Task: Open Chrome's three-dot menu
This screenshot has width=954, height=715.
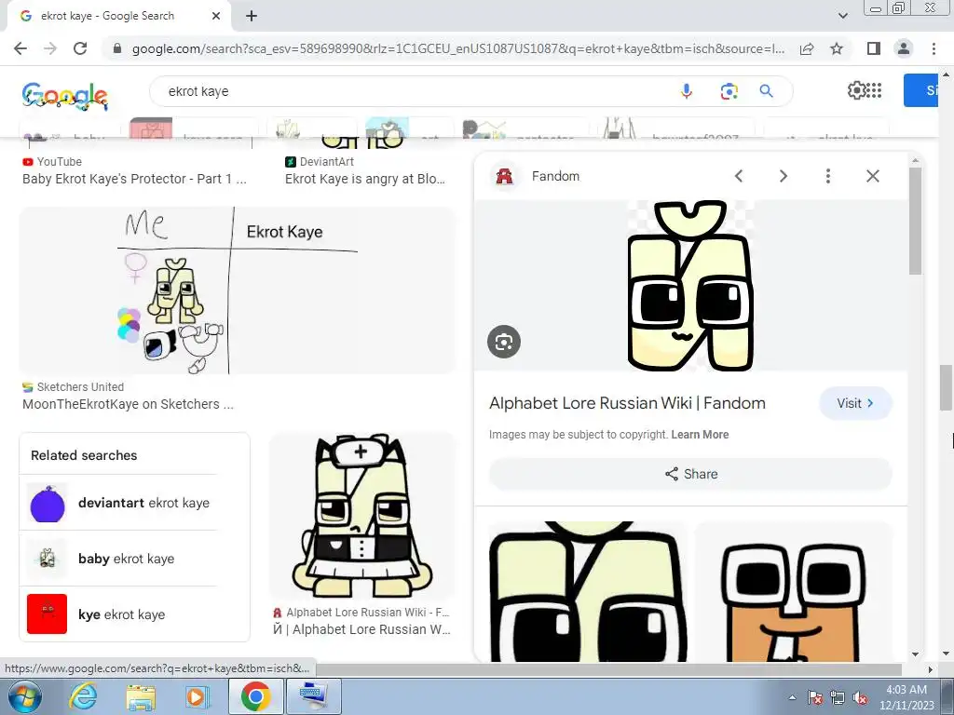Action: point(934,48)
